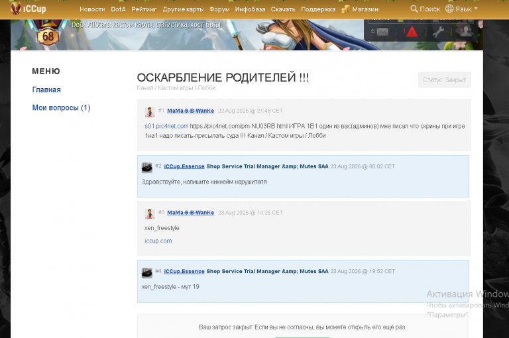Open the Рейтинг menu

click(144, 9)
